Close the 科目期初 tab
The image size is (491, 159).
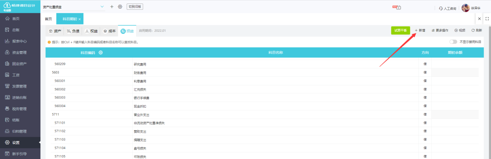(80, 19)
